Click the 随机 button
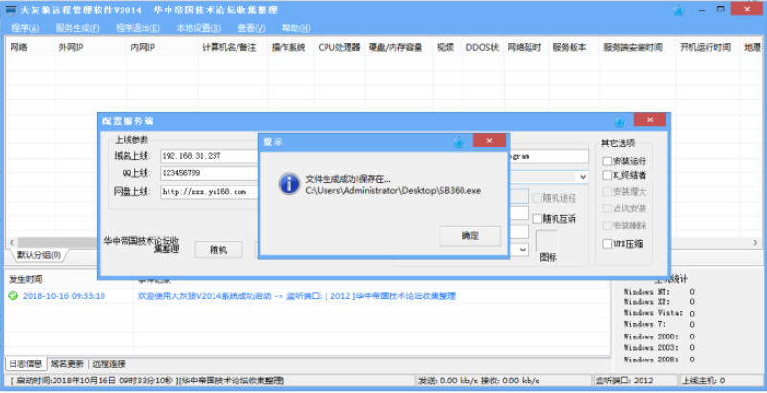This screenshot has width=767, height=393. (x=218, y=250)
